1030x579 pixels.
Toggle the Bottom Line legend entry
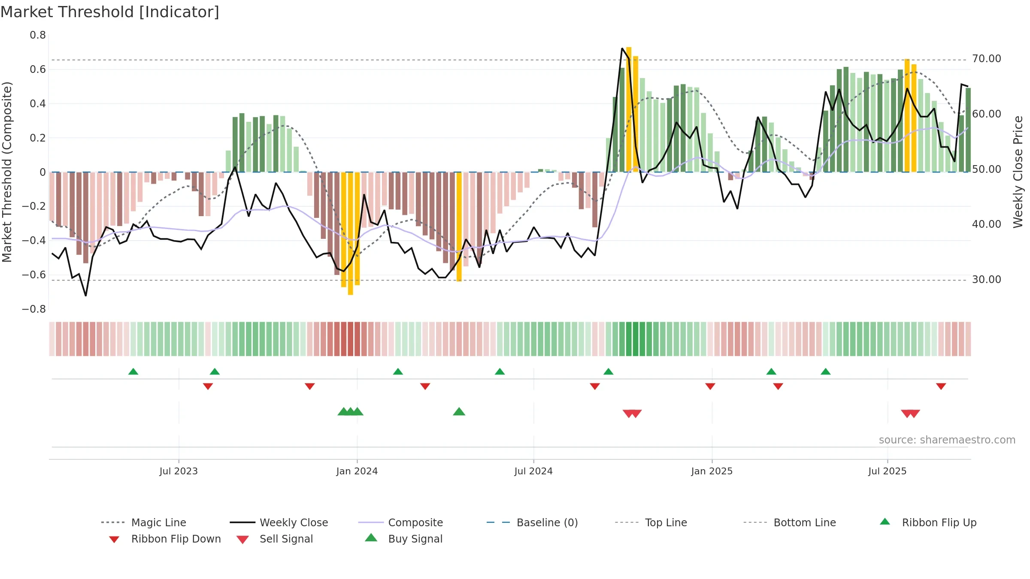click(x=790, y=522)
